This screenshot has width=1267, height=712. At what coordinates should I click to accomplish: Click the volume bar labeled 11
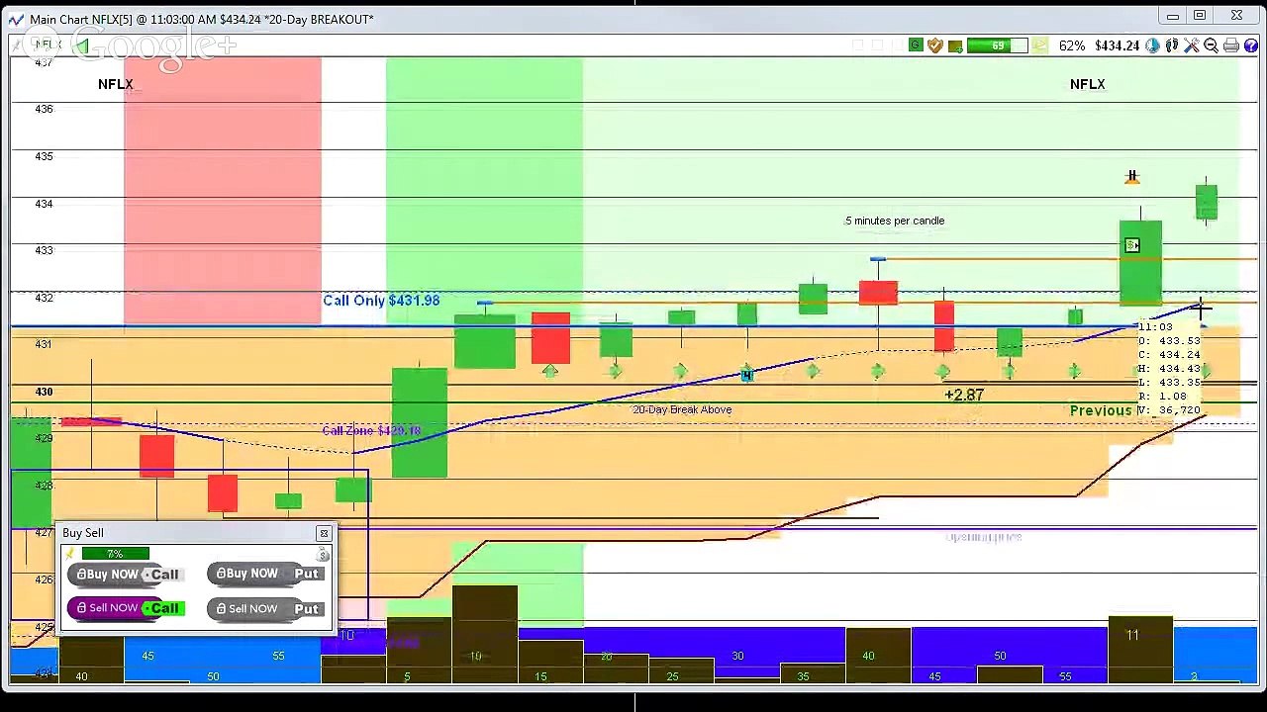click(1140, 650)
